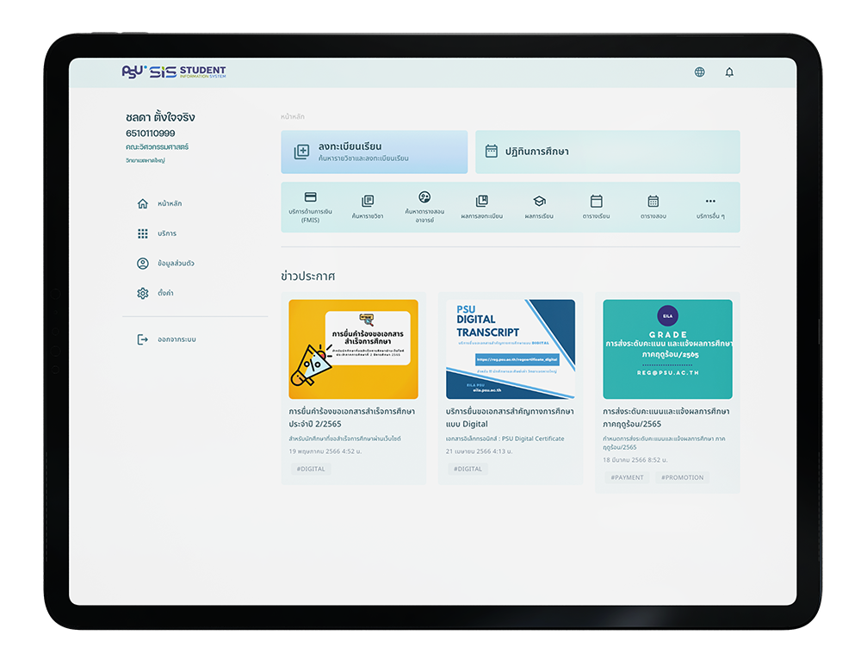Open personal info (ข้อมูลส่วนตัว) menu item
This screenshot has width=861, height=666.
pyautogui.click(x=143, y=263)
